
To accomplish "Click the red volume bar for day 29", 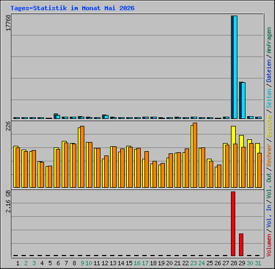I will (241, 245).
